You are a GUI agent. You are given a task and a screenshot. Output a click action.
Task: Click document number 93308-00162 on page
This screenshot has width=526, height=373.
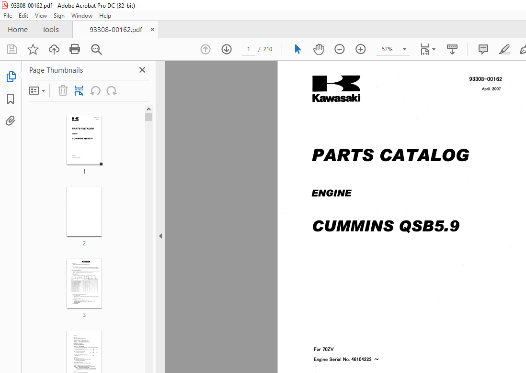(485, 79)
